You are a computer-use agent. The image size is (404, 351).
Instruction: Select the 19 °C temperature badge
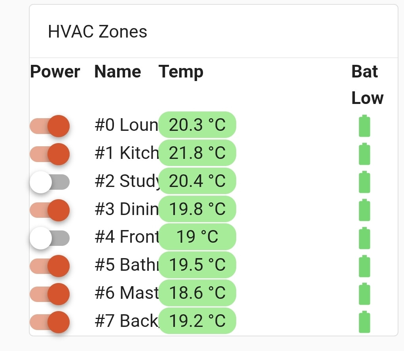tap(197, 237)
